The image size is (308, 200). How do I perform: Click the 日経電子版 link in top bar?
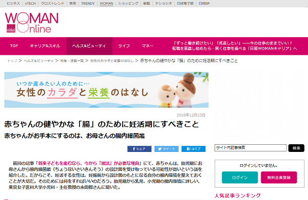(x=185, y=4)
